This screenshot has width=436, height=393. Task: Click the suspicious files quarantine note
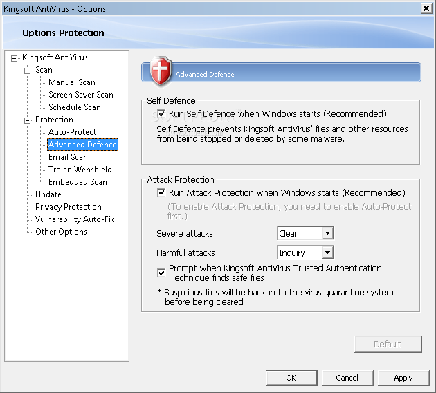[275, 297]
